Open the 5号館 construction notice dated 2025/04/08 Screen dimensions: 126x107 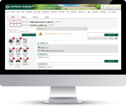click(42, 22)
